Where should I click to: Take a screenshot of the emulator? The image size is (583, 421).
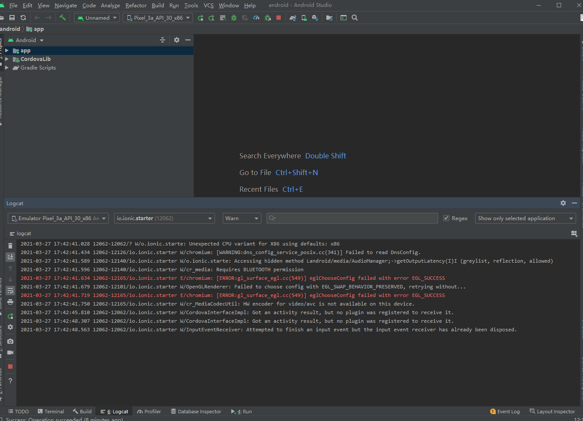[x=10, y=341]
